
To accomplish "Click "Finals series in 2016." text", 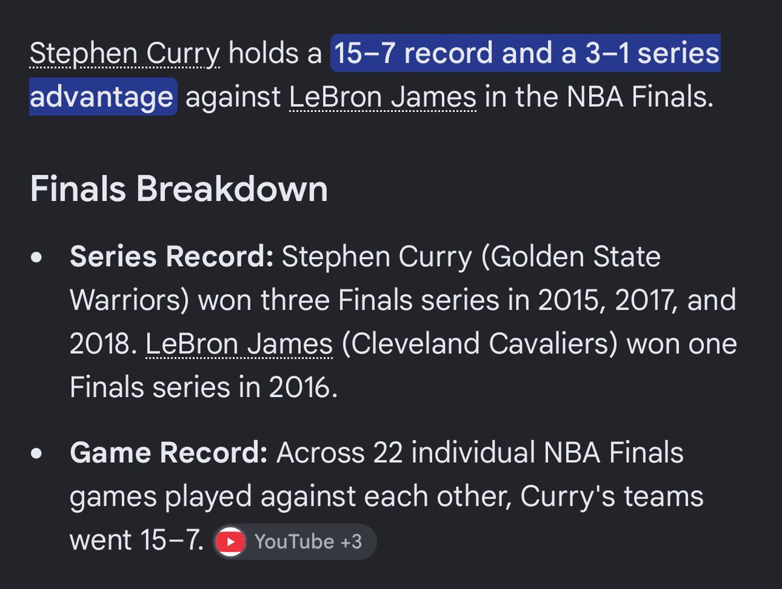I will click(x=203, y=388).
